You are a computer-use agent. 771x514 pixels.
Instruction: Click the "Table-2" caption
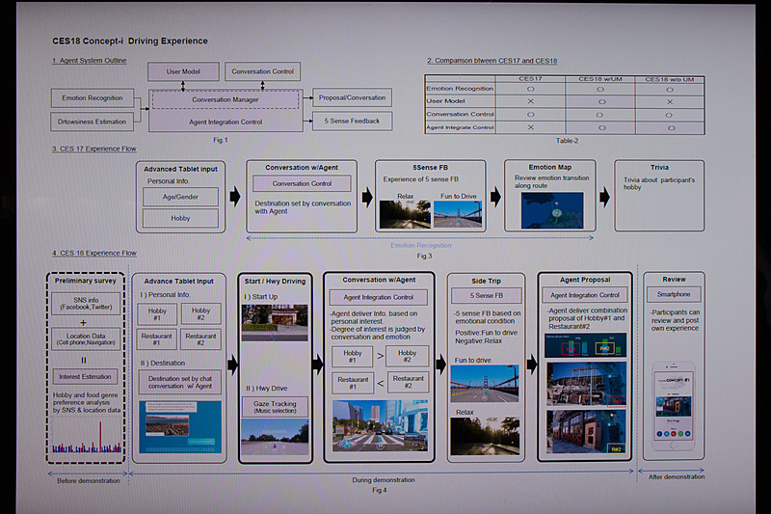[567, 141]
